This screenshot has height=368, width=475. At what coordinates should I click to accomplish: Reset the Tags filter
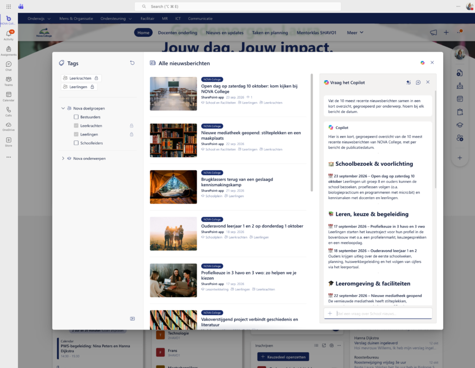pos(132,63)
